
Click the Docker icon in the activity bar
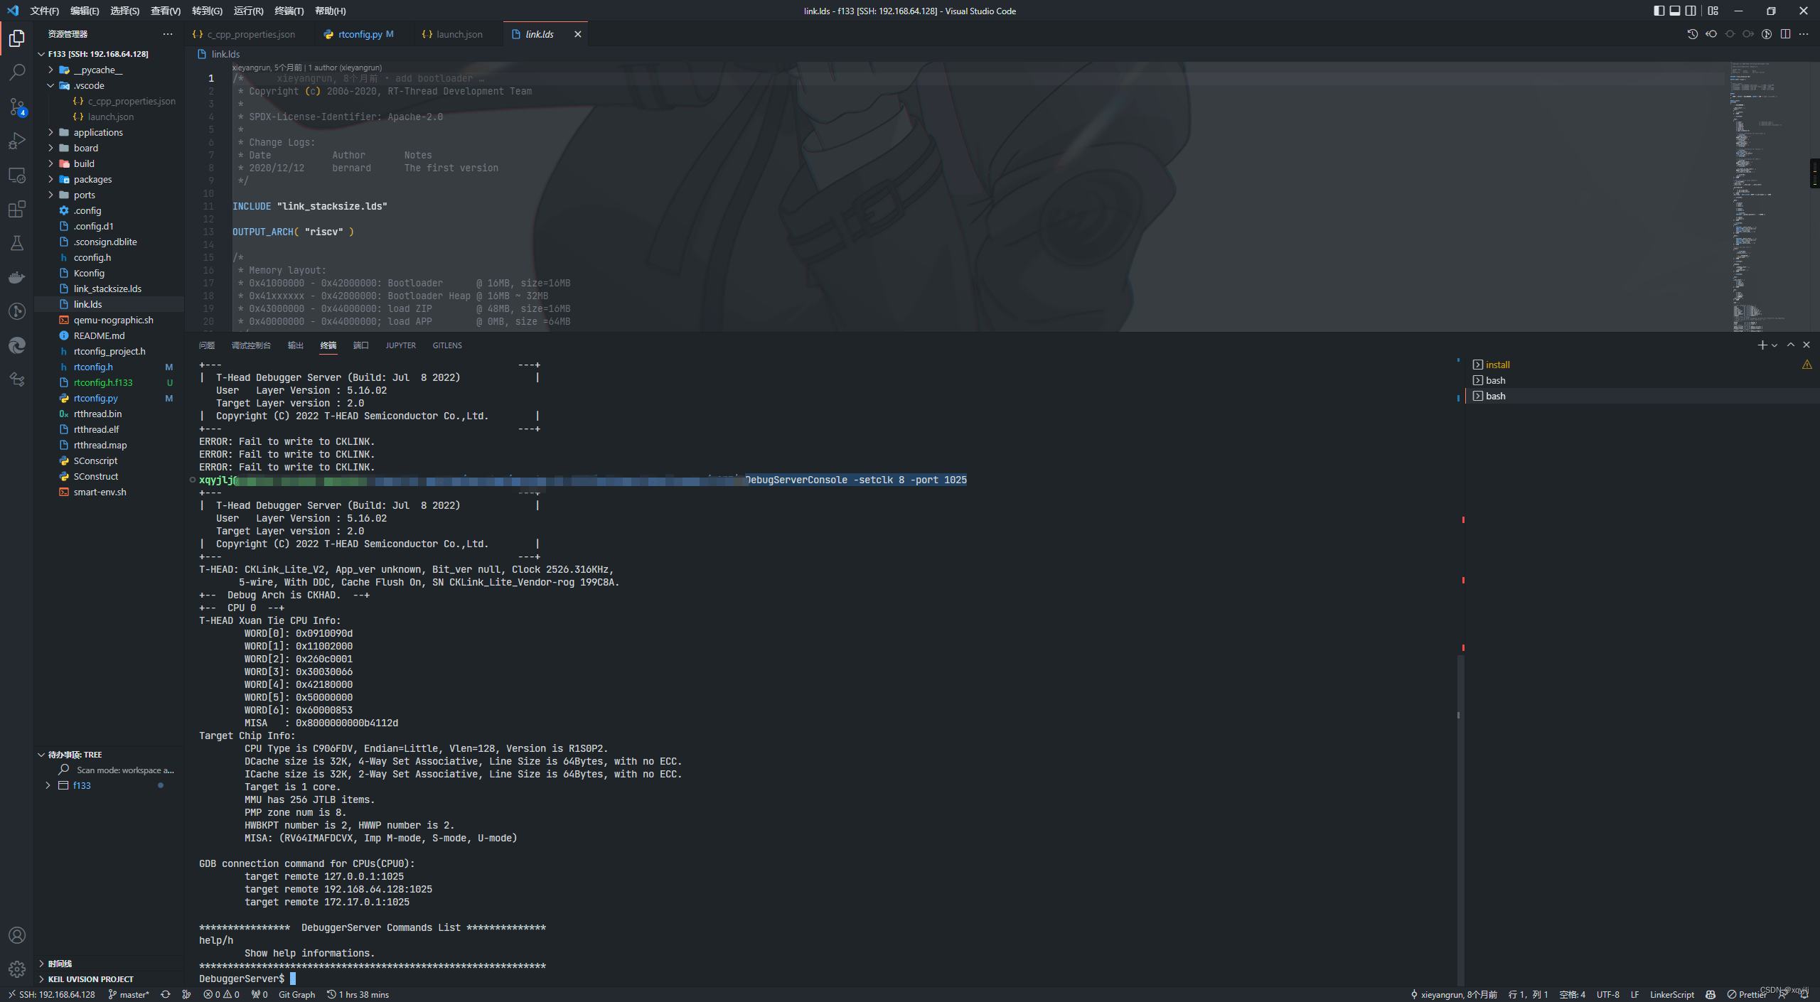tap(17, 277)
